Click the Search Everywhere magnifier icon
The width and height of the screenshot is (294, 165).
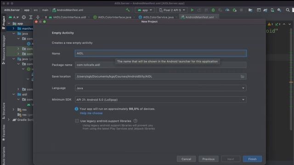[288, 10]
